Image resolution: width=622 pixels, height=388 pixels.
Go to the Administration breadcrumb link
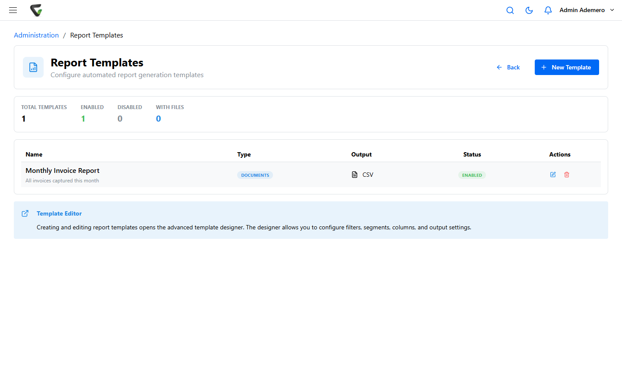click(36, 35)
